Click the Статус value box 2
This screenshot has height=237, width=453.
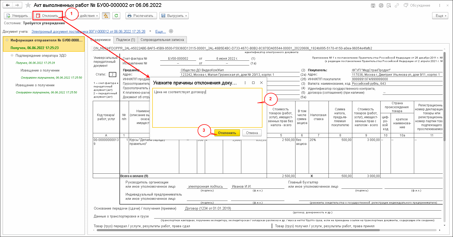(x=112, y=74)
